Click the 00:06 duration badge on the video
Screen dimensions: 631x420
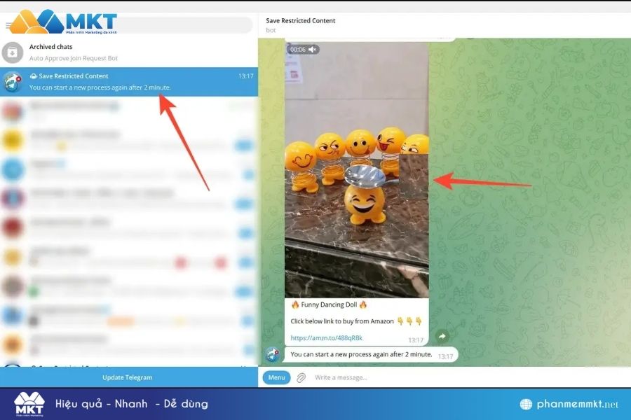coord(298,48)
